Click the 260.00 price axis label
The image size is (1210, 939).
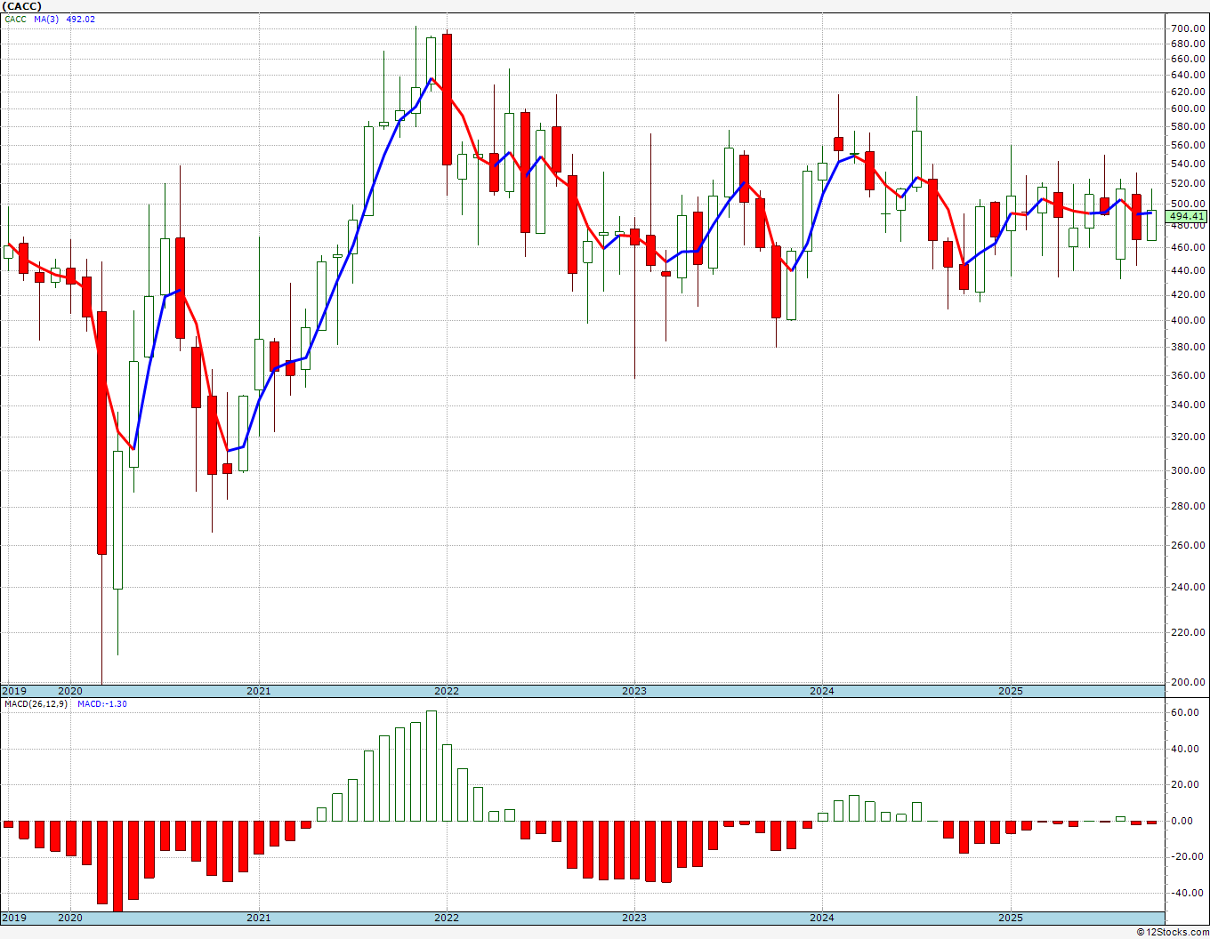[x=1189, y=545]
